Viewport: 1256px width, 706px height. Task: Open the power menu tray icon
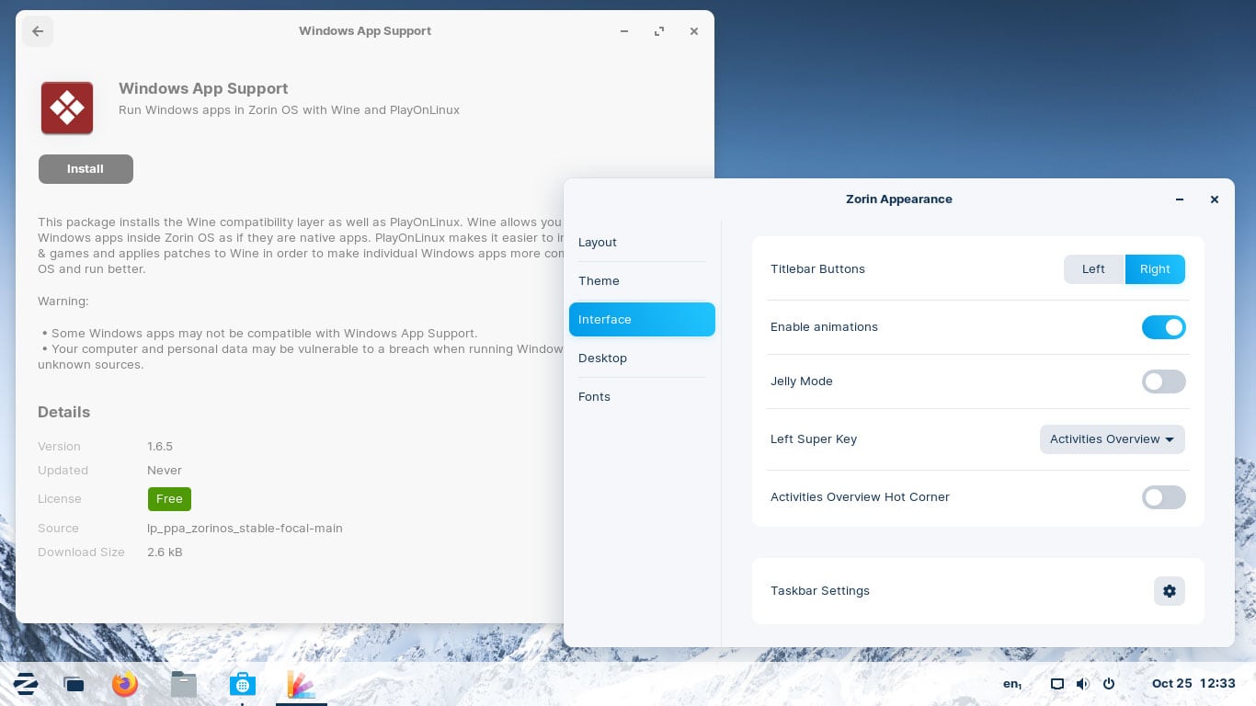tap(1109, 684)
